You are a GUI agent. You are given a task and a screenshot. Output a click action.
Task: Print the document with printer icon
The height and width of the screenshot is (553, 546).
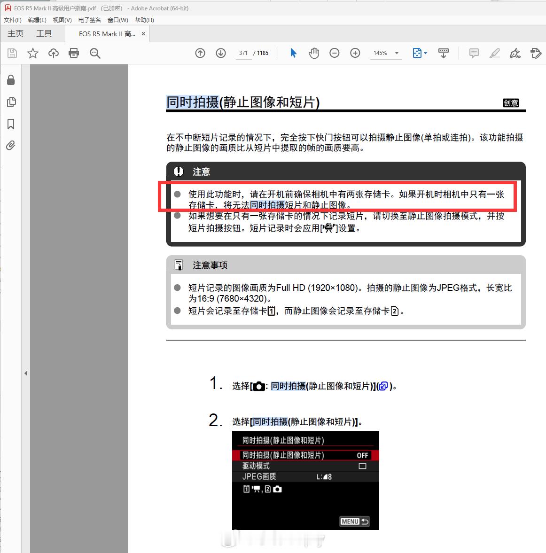click(74, 53)
